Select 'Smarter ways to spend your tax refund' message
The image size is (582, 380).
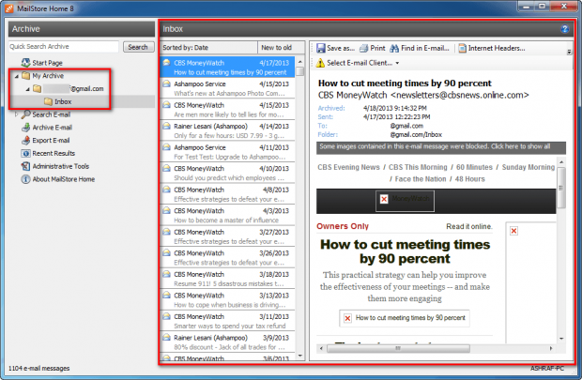click(227, 321)
